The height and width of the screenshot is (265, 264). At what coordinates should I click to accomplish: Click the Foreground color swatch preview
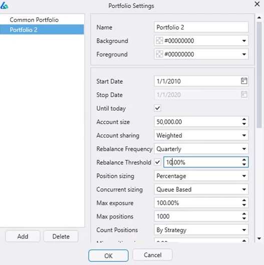(159, 54)
